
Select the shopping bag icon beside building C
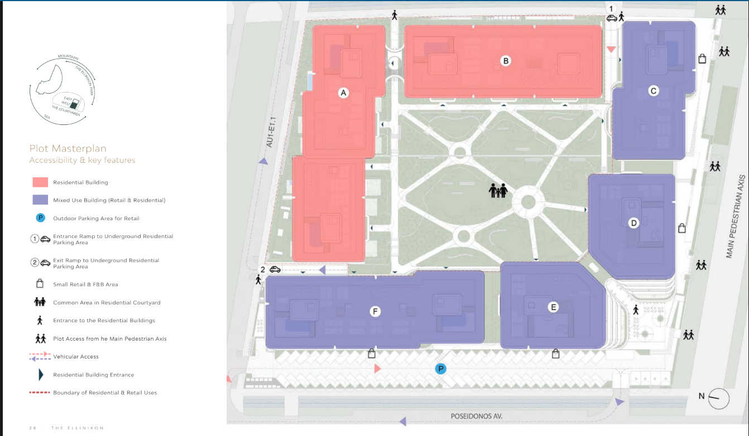702,58
